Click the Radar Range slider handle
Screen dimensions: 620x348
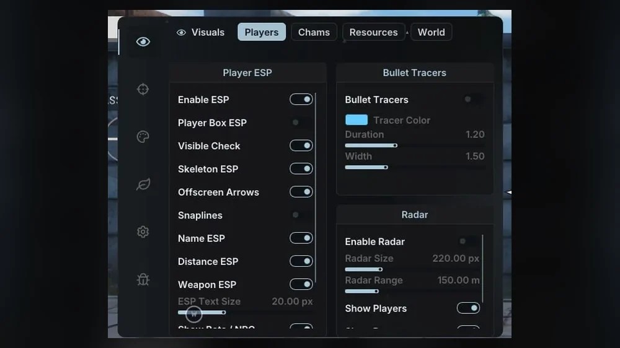(x=376, y=291)
